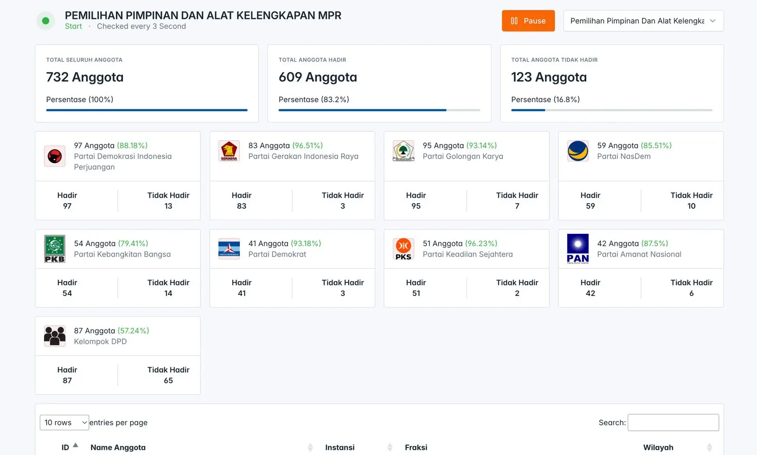Image resolution: width=757 pixels, height=455 pixels.
Task: Click the Partai Demokrat logo
Action: (229, 249)
